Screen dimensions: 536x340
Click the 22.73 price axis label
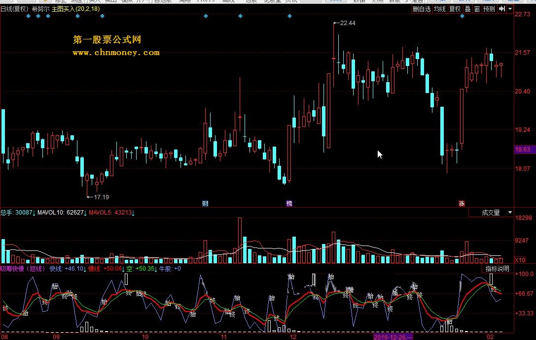522,14
